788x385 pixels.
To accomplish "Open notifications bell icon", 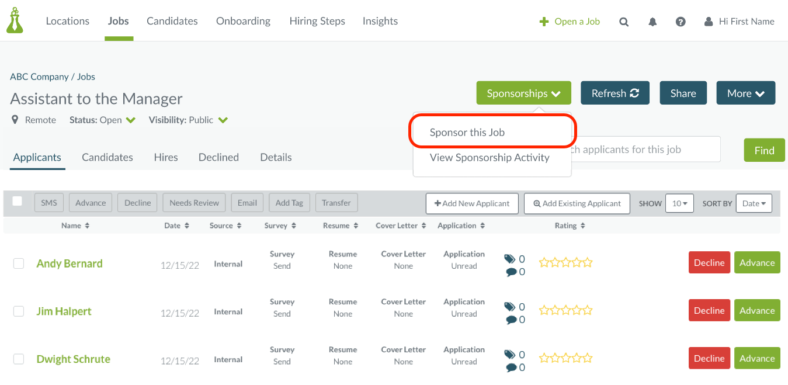I will [652, 22].
